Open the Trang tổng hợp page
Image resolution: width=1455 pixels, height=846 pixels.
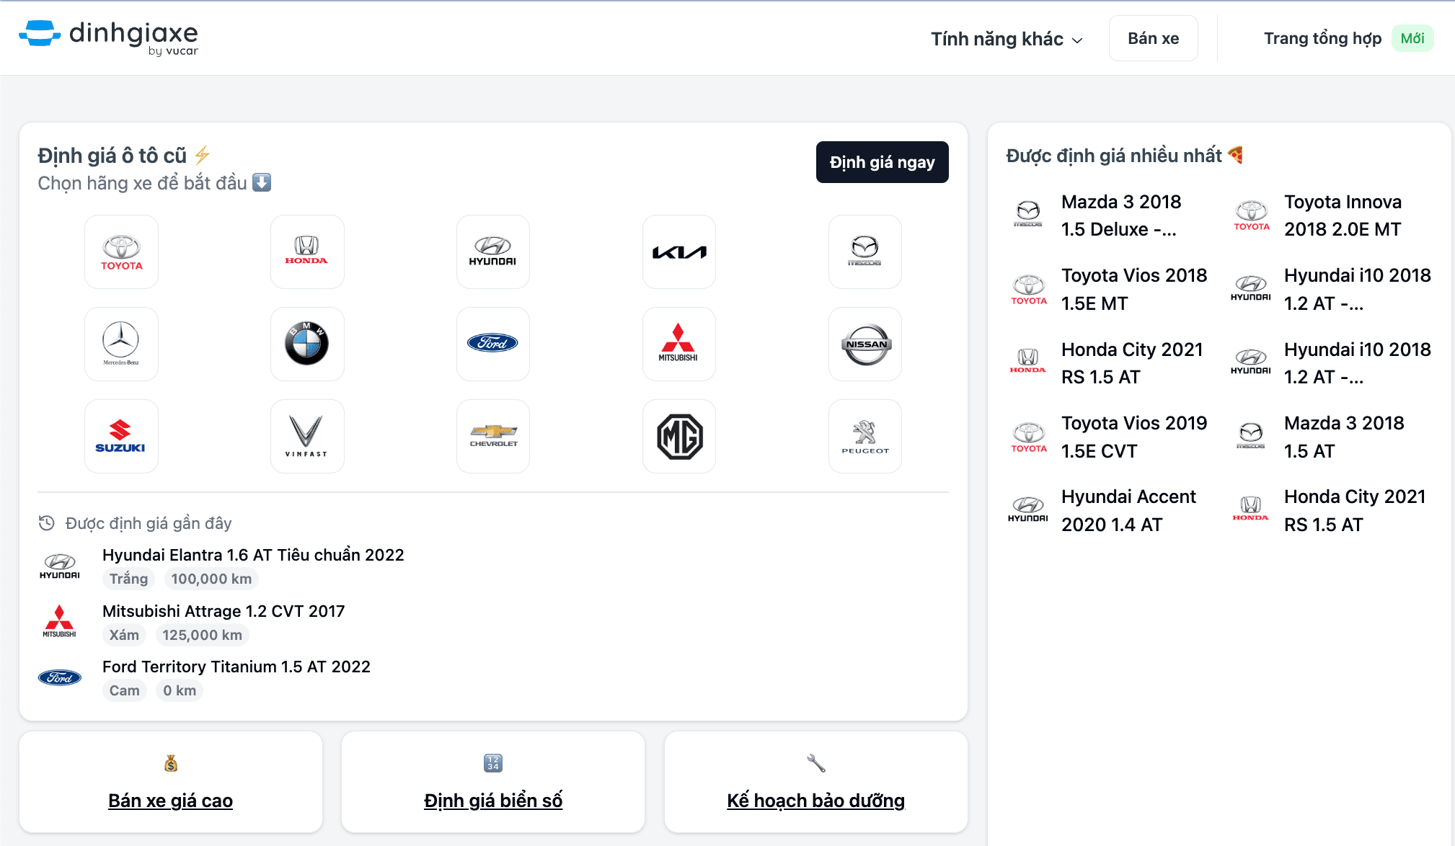pyautogui.click(x=1322, y=38)
